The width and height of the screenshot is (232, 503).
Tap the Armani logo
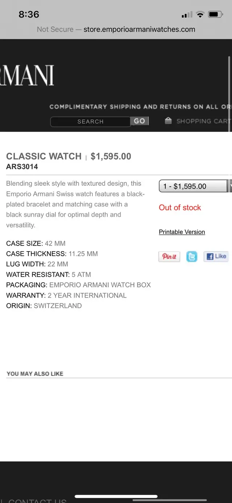pos(27,74)
